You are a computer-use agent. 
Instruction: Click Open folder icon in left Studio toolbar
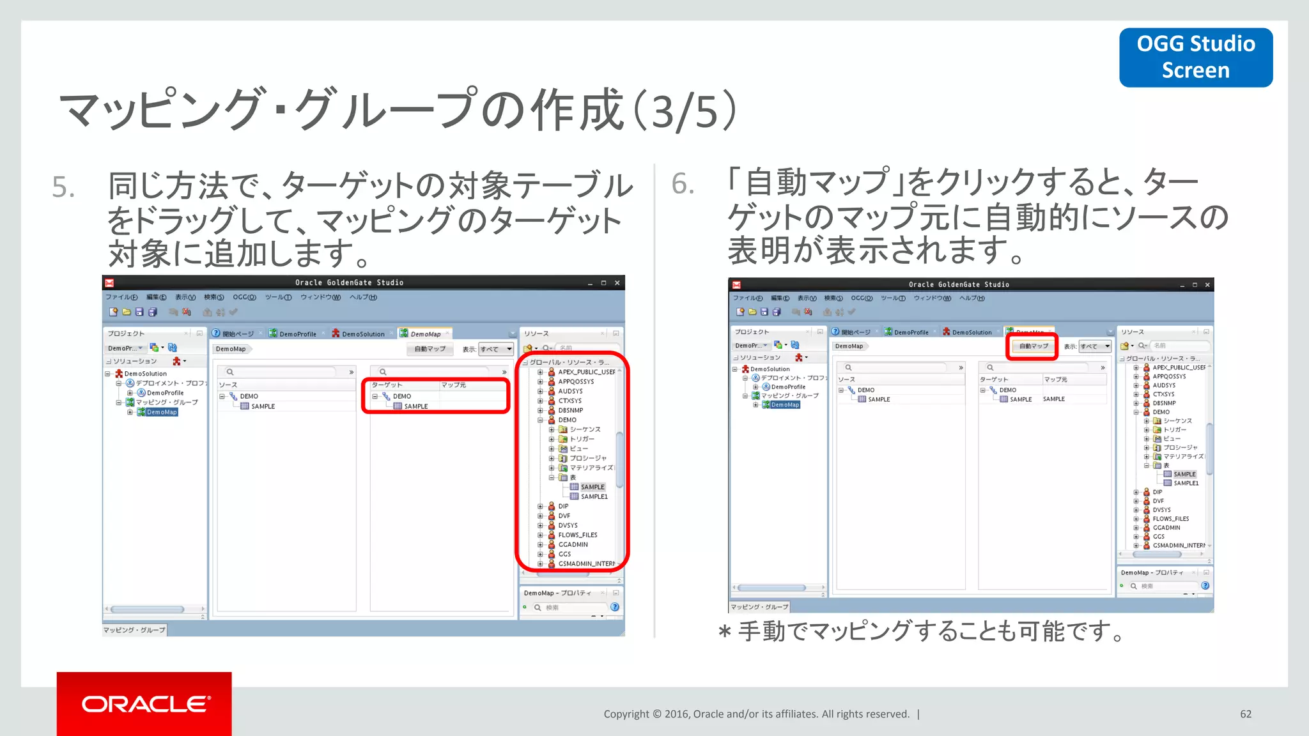(x=127, y=312)
